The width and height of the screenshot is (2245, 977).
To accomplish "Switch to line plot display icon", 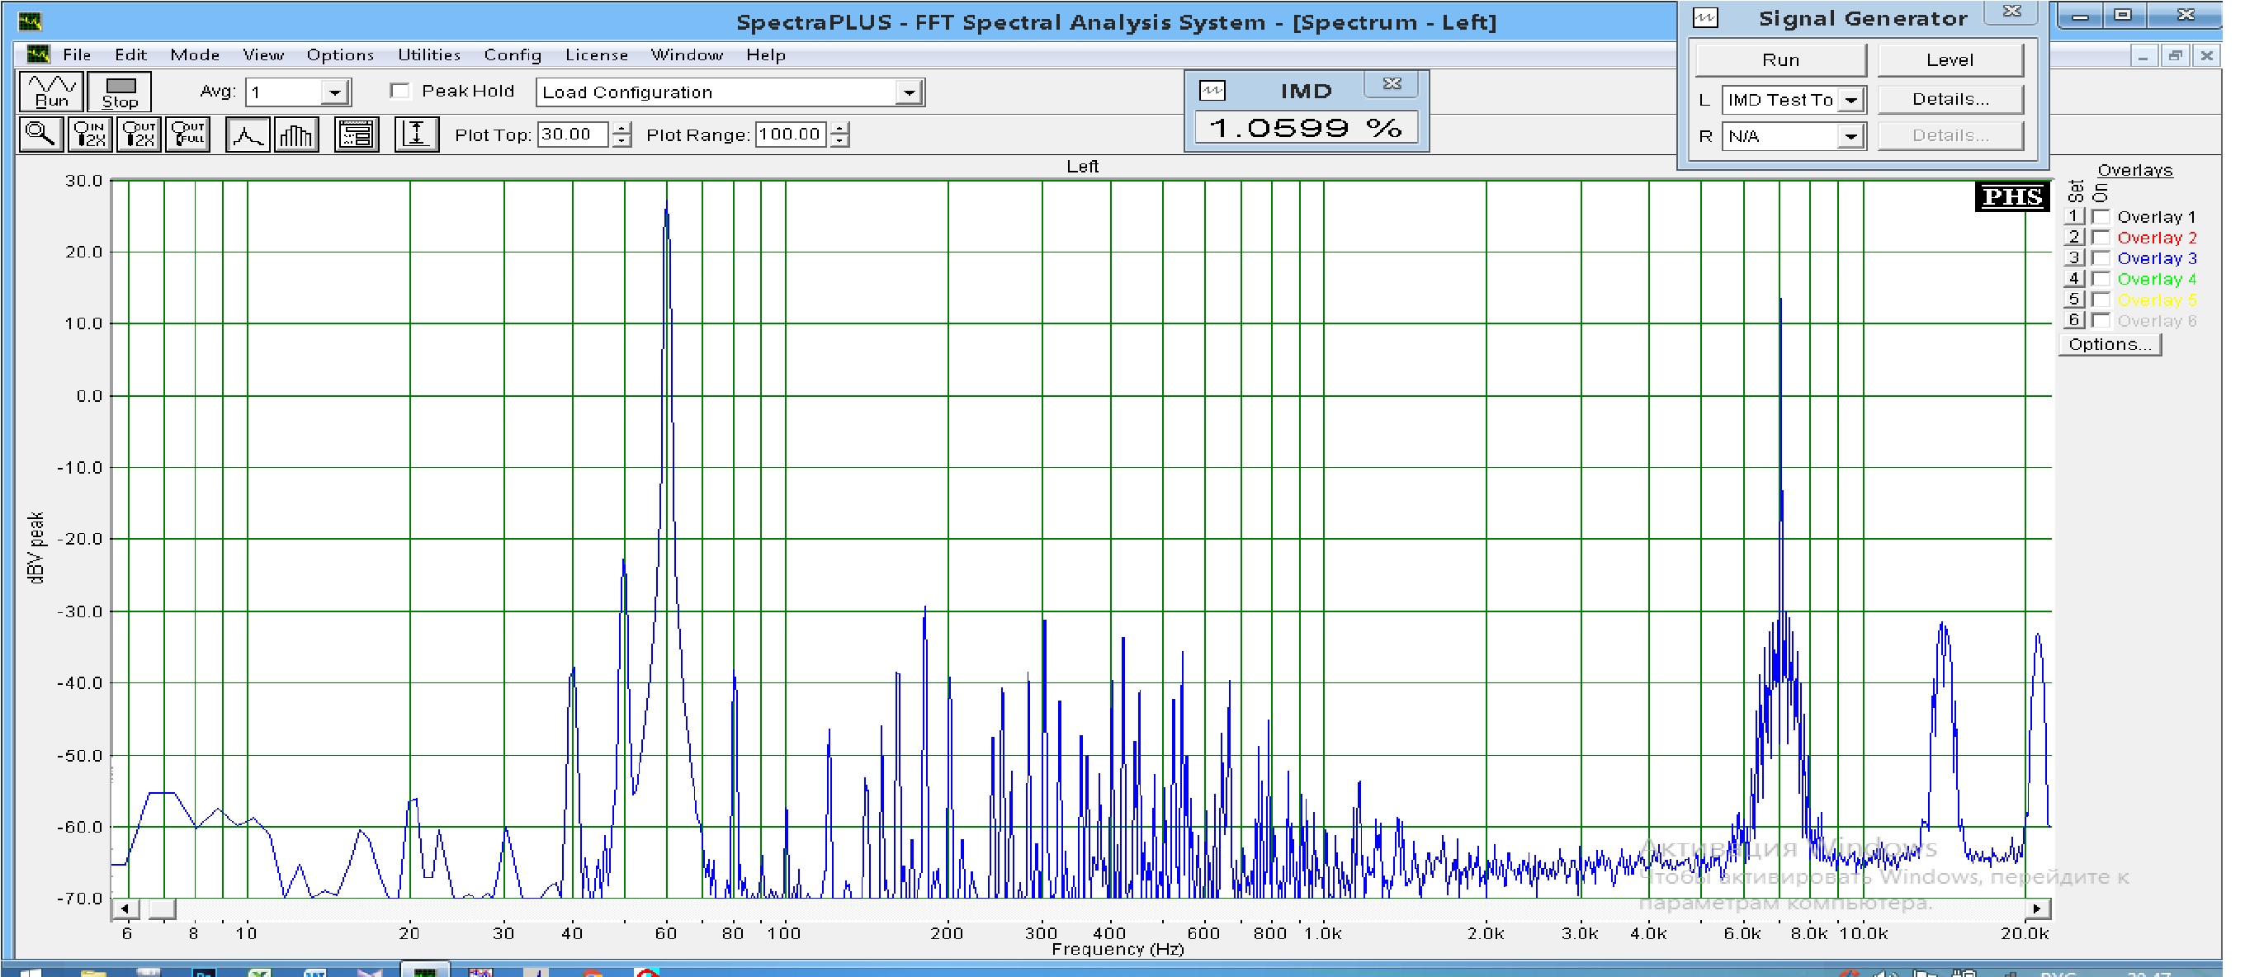I will pyautogui.click(x=248, y=135).
